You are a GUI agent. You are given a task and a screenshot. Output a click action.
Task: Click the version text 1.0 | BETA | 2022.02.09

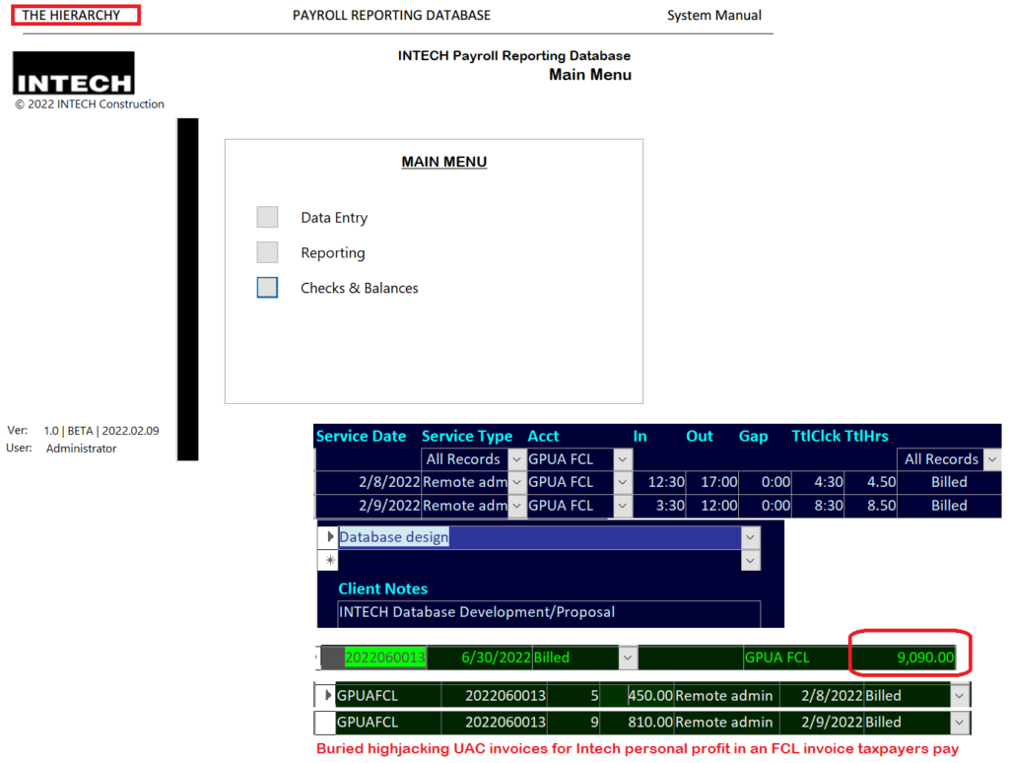(101, 431)
